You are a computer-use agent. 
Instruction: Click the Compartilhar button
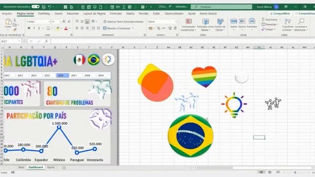(x=280, y=13)
